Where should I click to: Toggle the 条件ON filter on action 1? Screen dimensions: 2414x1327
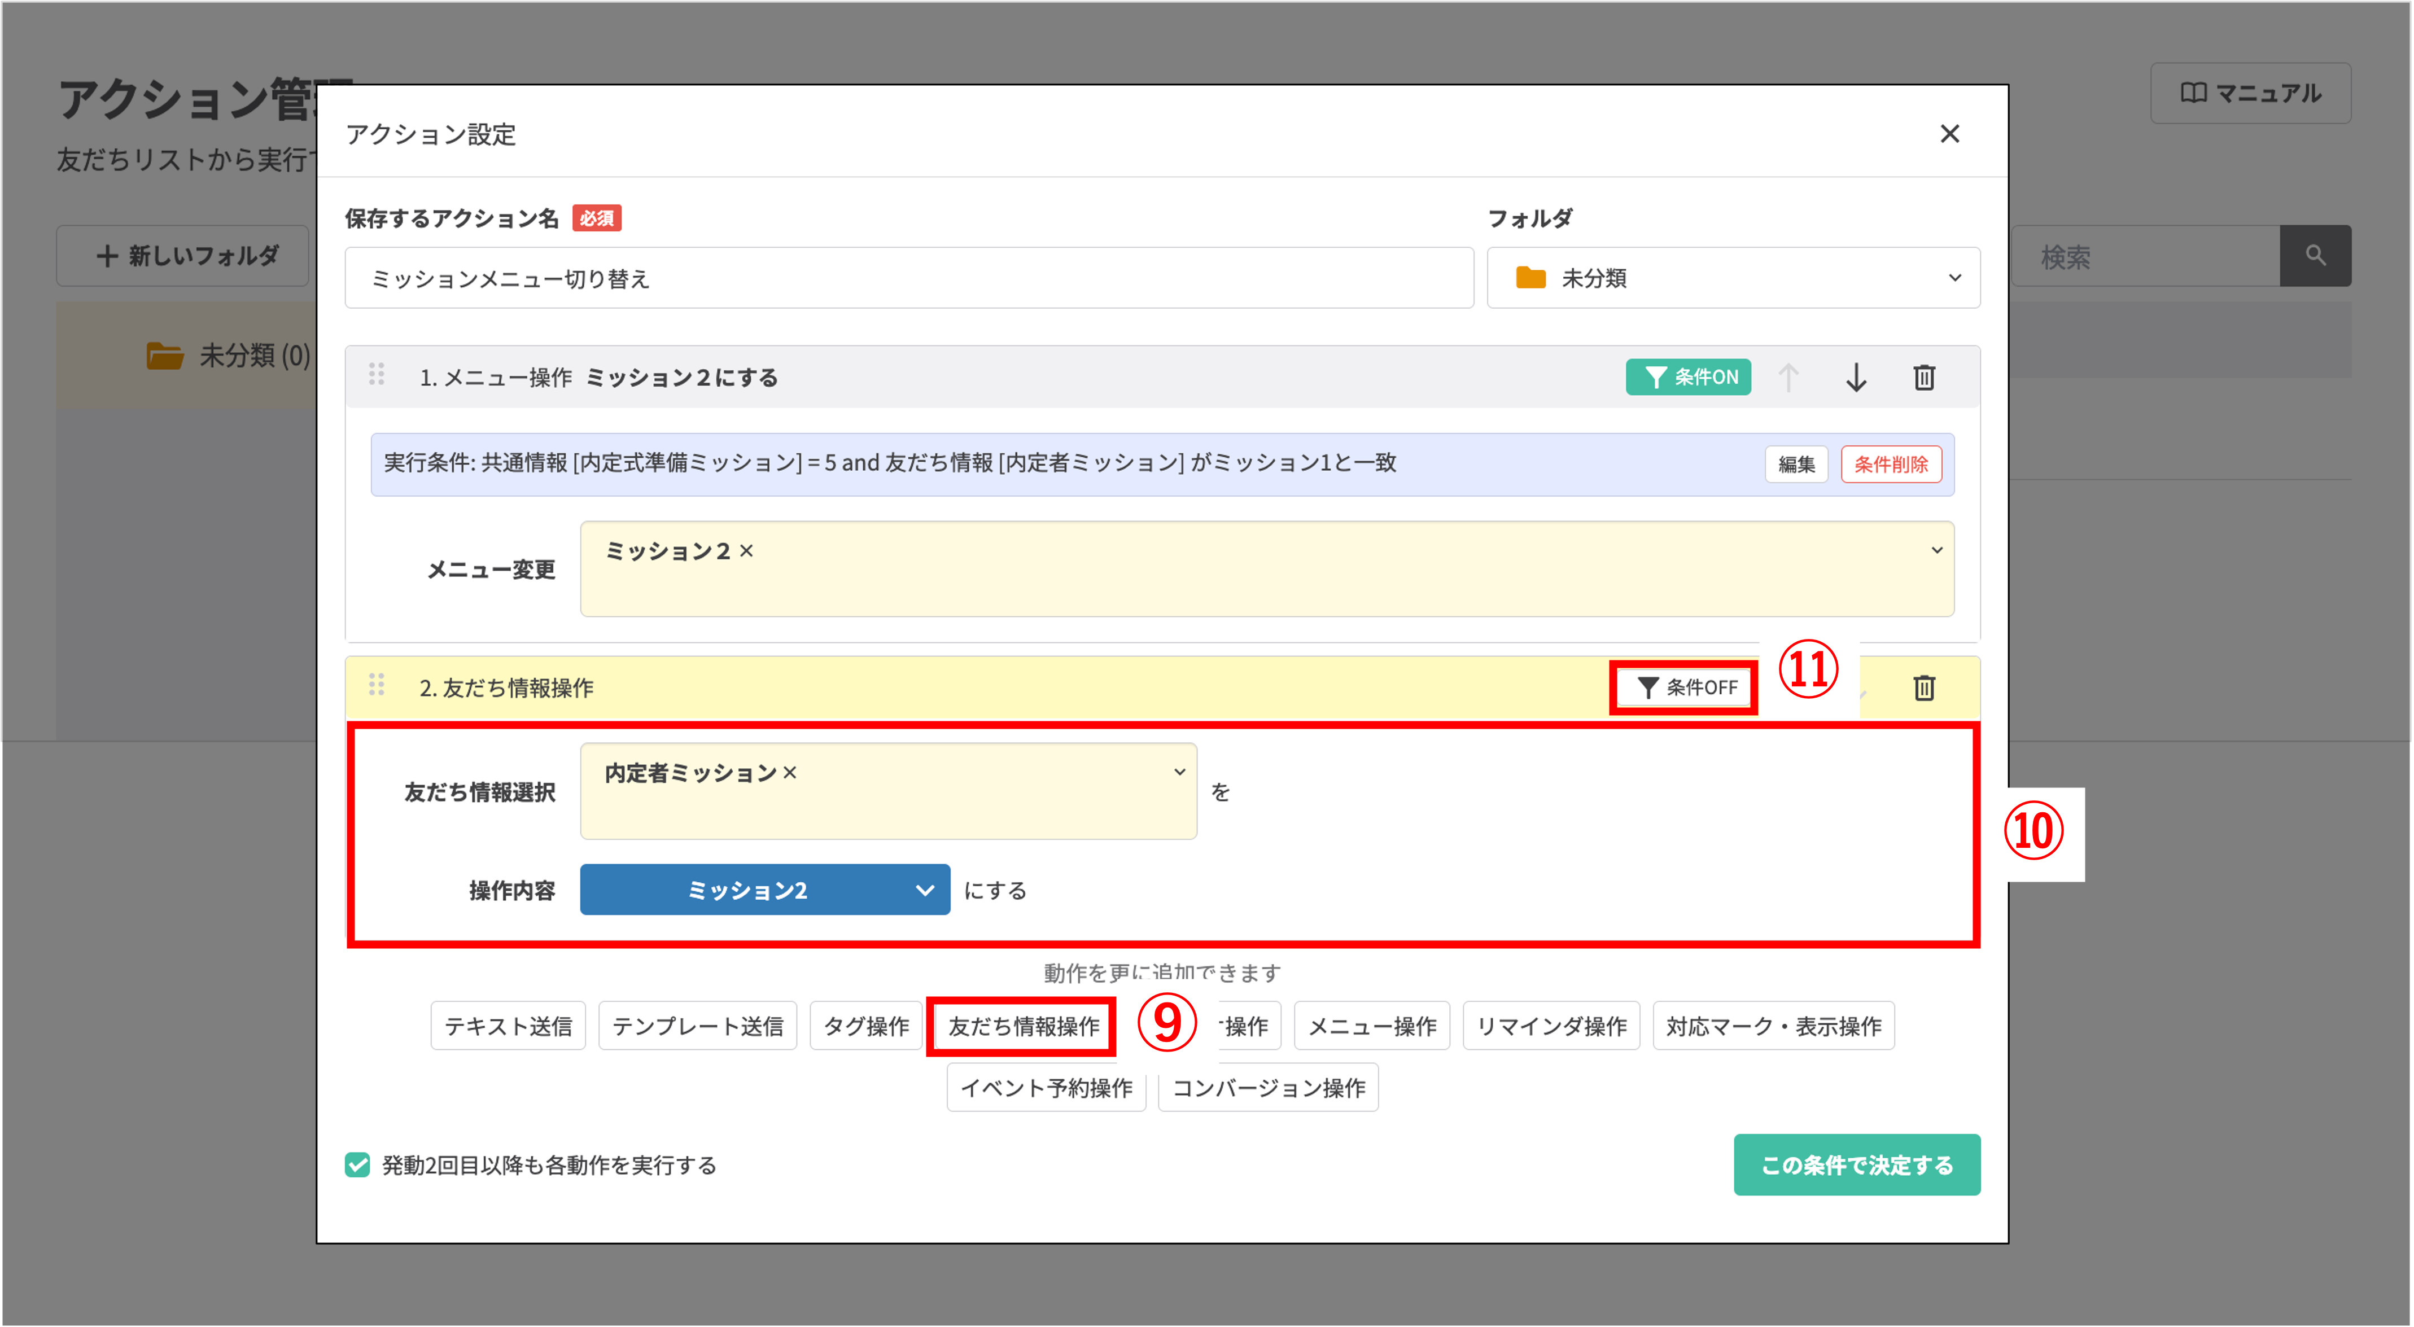pos(1688,378)
